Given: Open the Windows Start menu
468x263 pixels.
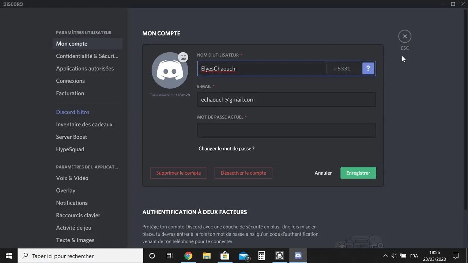Looking at the screenshot, I should click(x=9, y=256).
